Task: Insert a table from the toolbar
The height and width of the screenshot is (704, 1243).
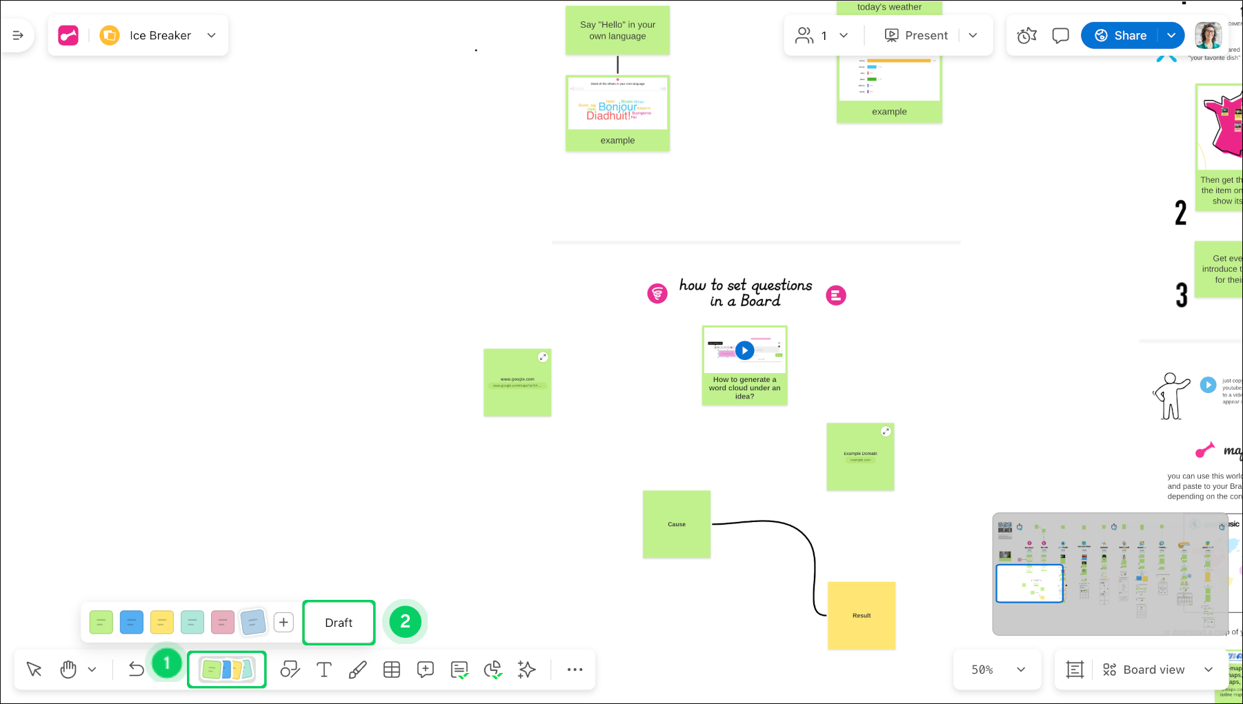Action: (392, 670)
